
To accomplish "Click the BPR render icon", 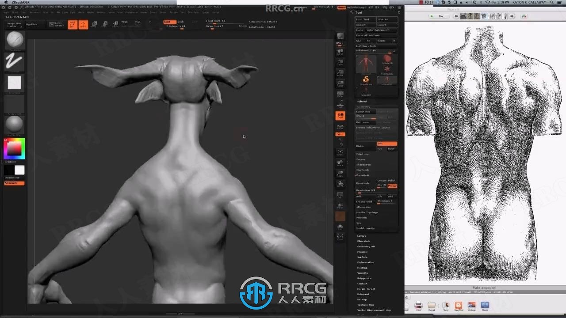I will tap(340, 36).
